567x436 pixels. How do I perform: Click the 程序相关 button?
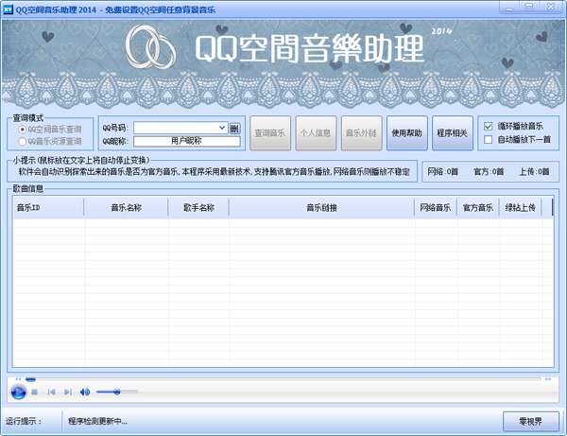coord(452,133)
